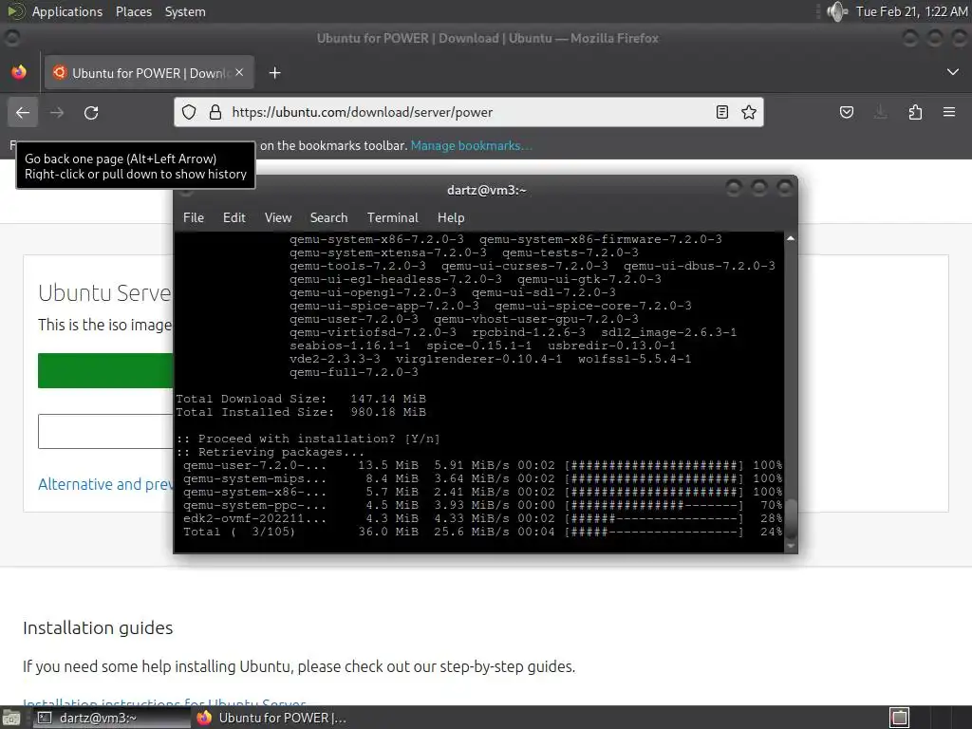Image resolution: width=972 pixels, height=729 pixels.
Task: Close the Ubuntu for POWER tab
Action: [x=239, y=72]
